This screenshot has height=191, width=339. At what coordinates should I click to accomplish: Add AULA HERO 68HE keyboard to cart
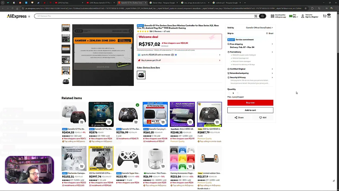click(x=190, y=122)
